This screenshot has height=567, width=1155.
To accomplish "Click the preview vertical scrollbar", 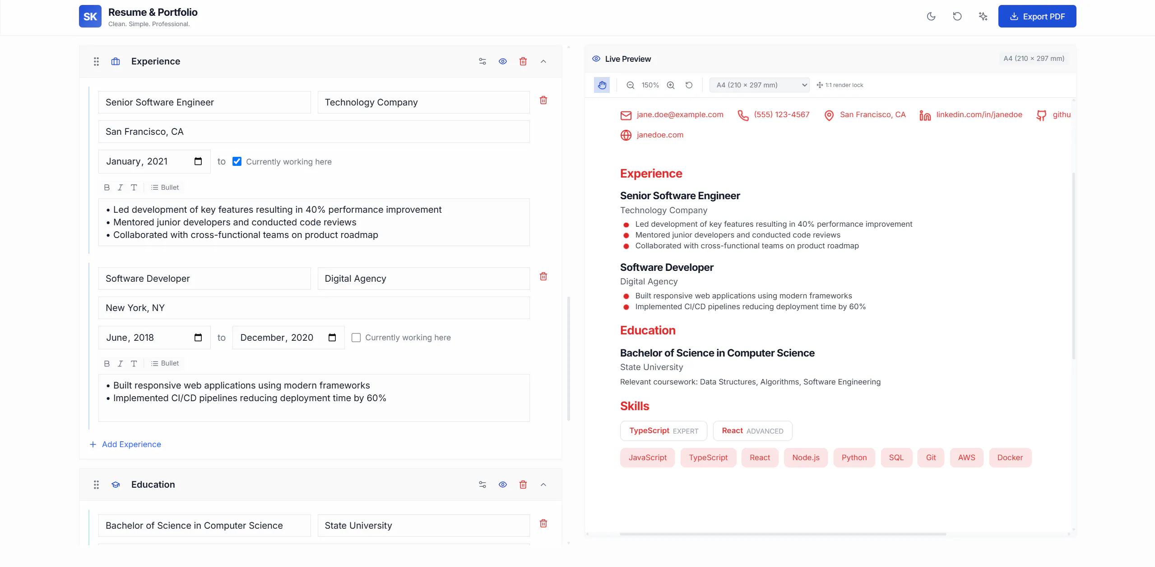I will [x=1073, y=266].
